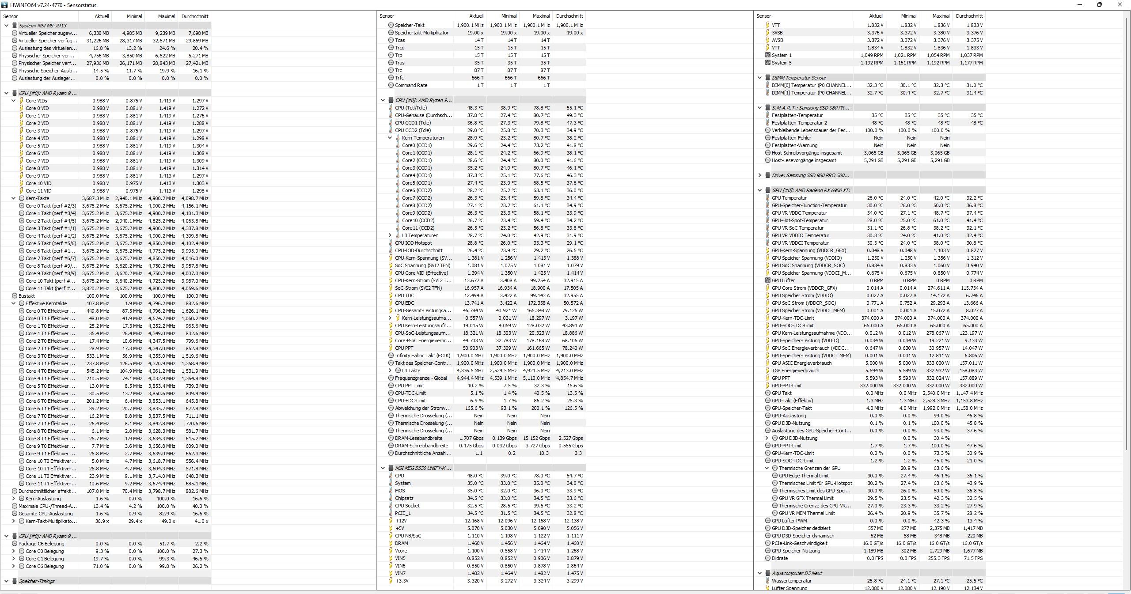Click lightning icon next to +12V
The height and width of the screenshot is (594, 1131).
391,521
